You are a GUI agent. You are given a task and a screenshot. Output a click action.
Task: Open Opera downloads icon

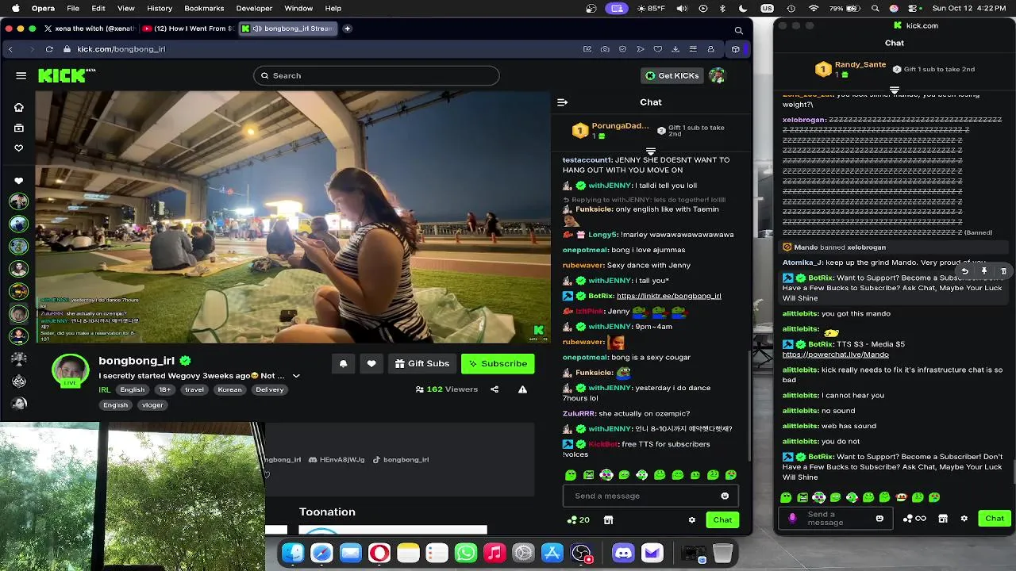click(675, 49)
